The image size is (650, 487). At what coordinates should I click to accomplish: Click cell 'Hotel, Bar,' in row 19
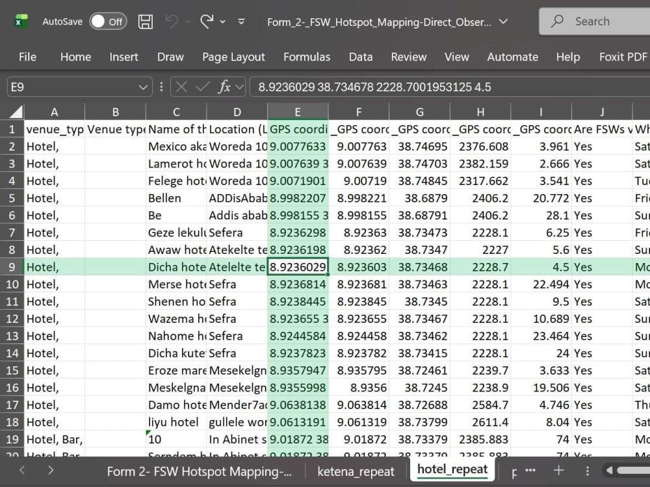point(55,440)
